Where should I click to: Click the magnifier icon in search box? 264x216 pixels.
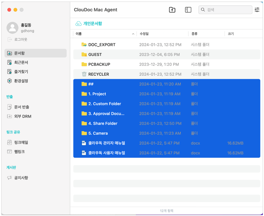pos(203,10)
